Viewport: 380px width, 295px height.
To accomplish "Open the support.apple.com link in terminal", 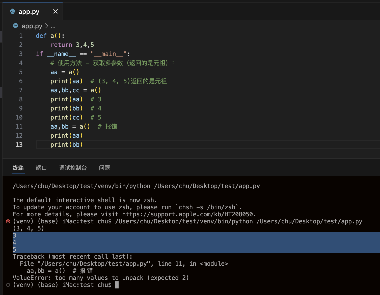I will click(x=188, y=214).
